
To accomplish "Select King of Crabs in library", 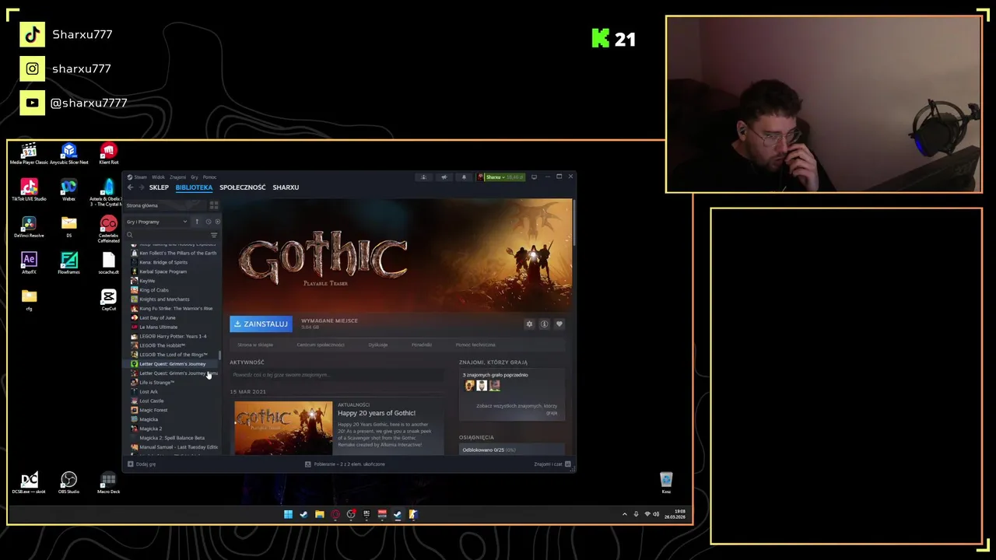I will click(x=153, y=290).
